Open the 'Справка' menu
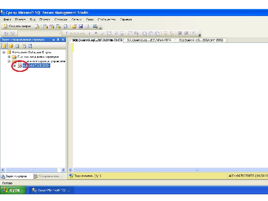 (x=126, y=19)
